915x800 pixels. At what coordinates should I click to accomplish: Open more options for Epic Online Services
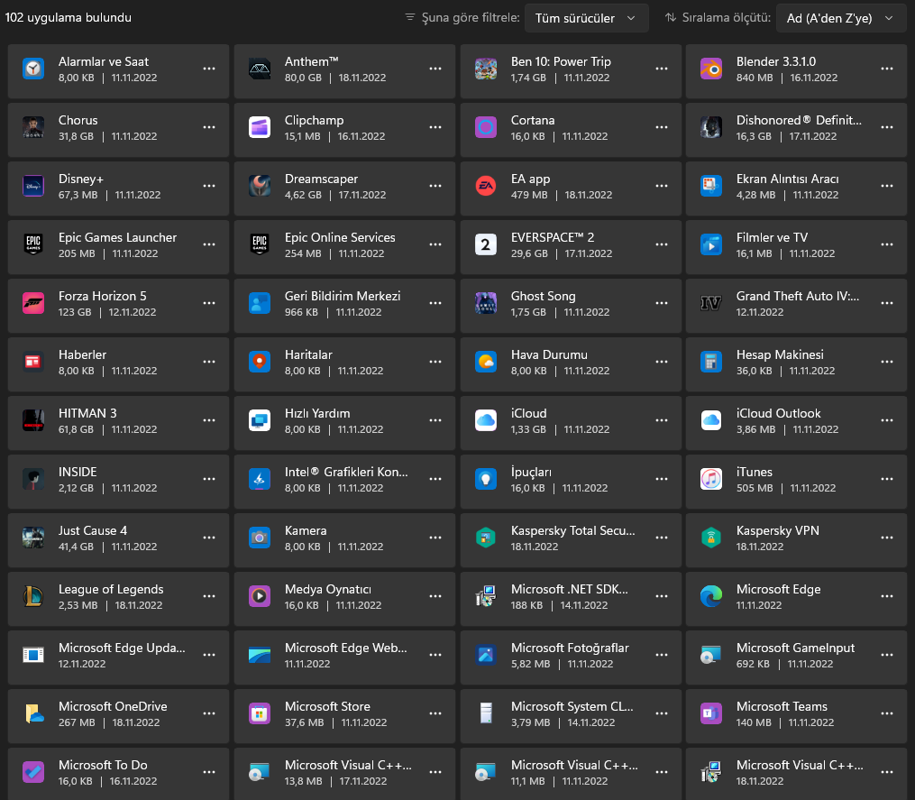tap(435, 244)
